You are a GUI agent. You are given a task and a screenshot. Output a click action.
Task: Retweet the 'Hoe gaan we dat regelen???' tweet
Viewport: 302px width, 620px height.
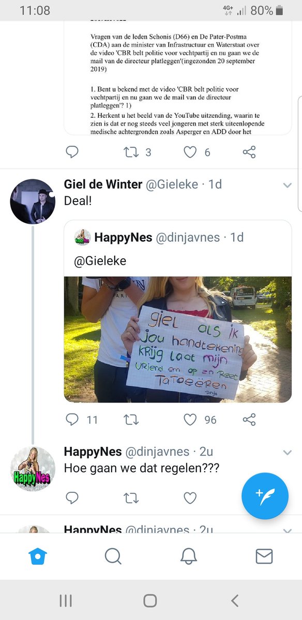coord(130,498)
